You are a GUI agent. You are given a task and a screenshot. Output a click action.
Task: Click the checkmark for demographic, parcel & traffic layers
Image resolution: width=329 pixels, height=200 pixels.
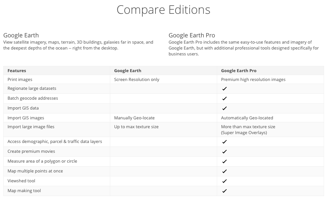[224, 142]
